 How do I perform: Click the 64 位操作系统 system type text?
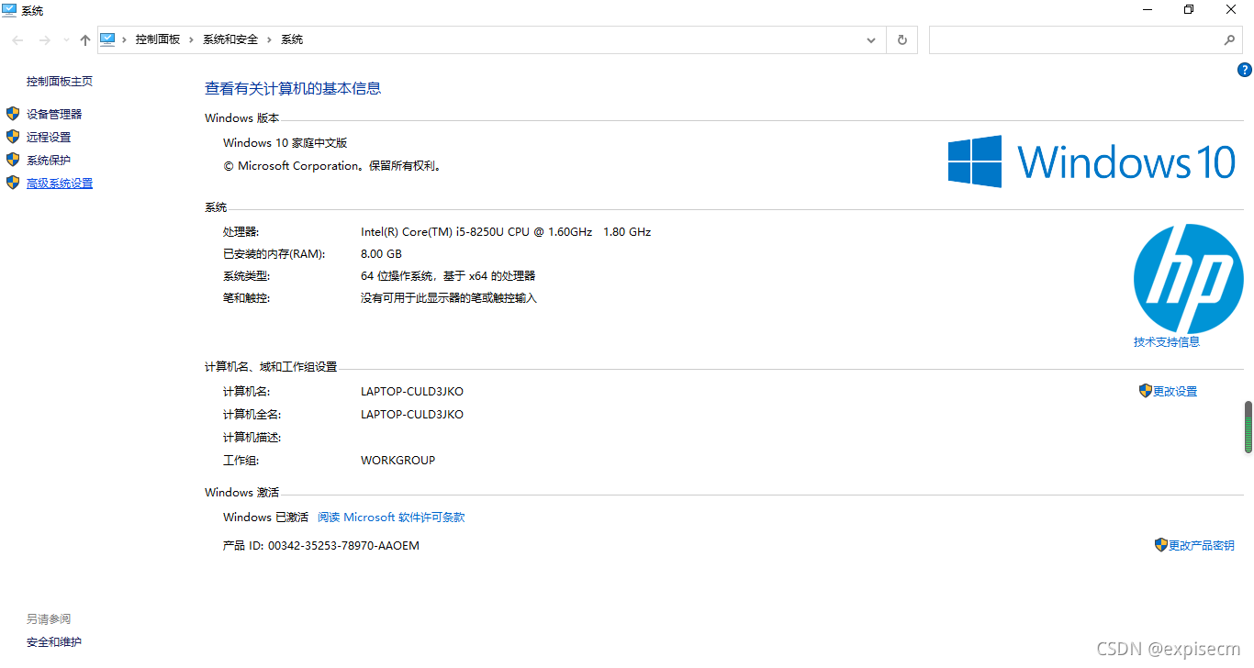[448, 276]
